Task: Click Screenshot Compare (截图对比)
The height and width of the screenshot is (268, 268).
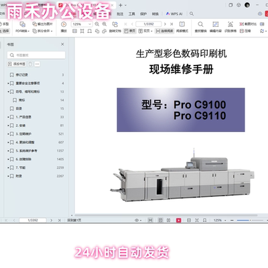Action: (248, 24)
